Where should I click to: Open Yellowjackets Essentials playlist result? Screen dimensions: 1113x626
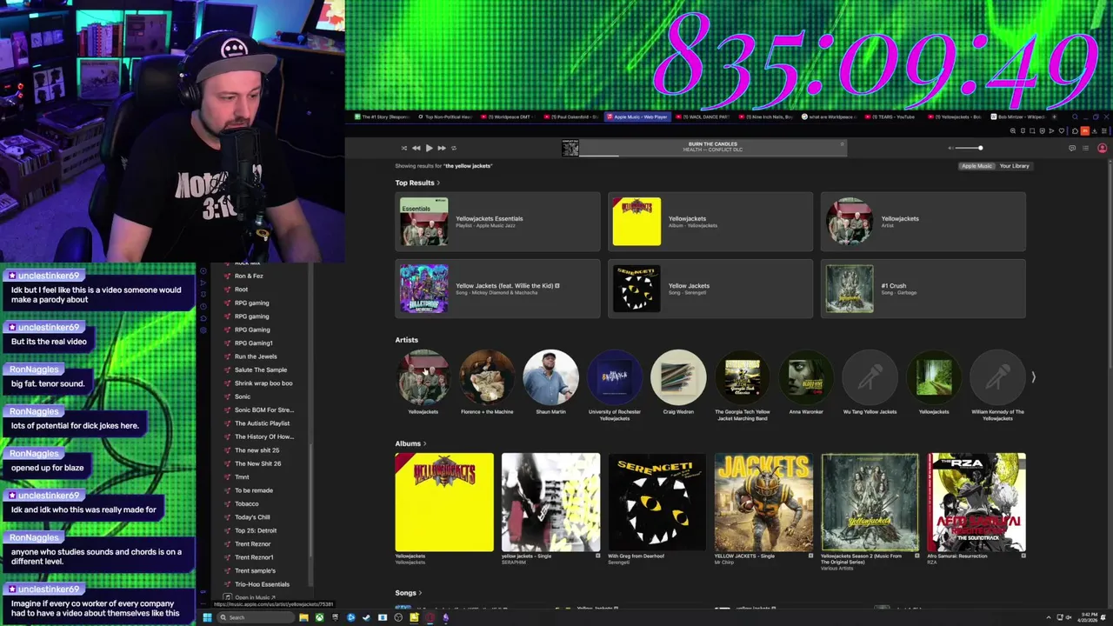click(497, 222)
